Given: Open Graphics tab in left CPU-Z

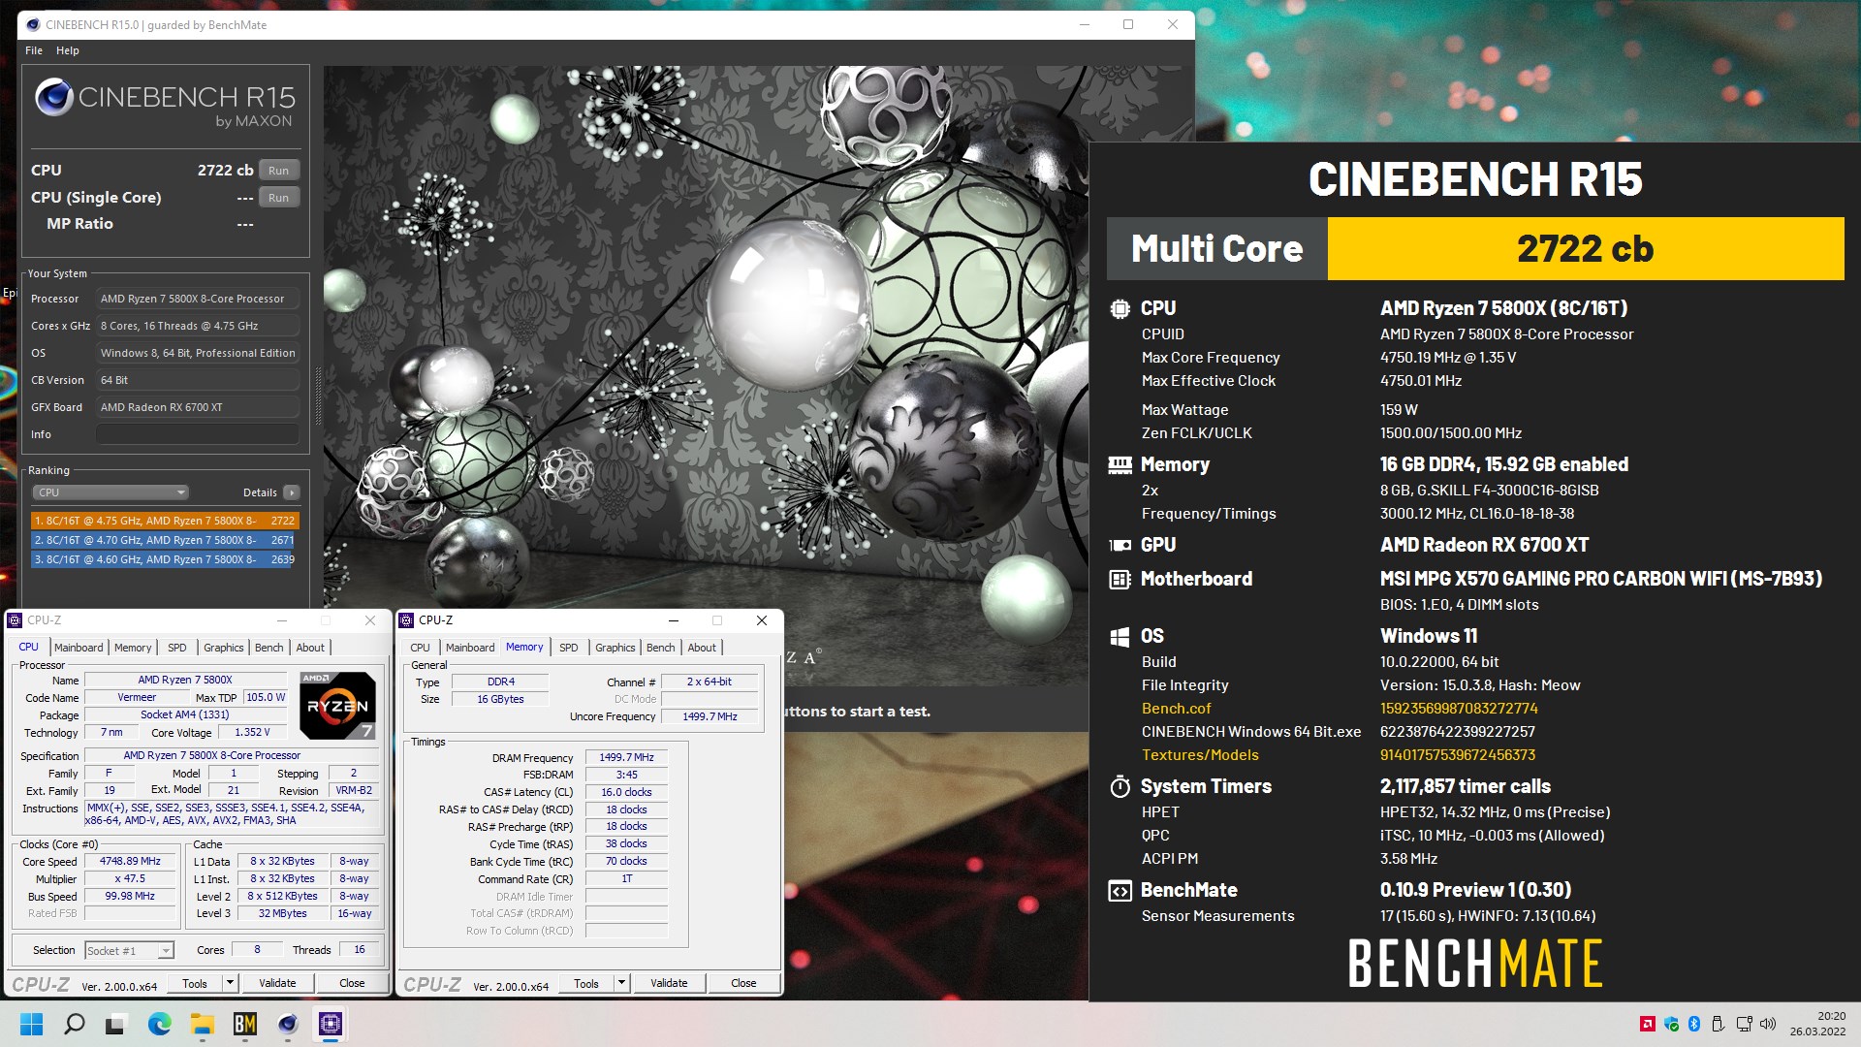Looking at the screenshot, I should pyautogui.click(x=224, y=648).
